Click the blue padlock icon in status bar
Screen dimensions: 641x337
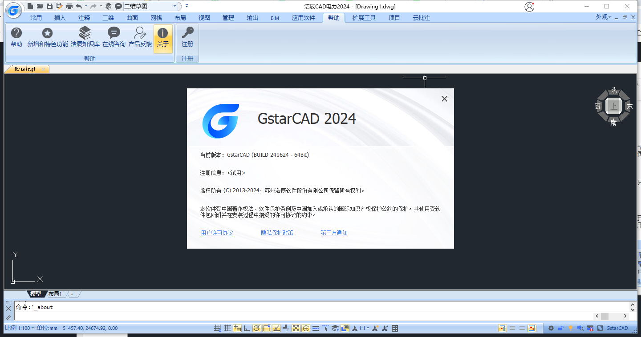point(561,328)
